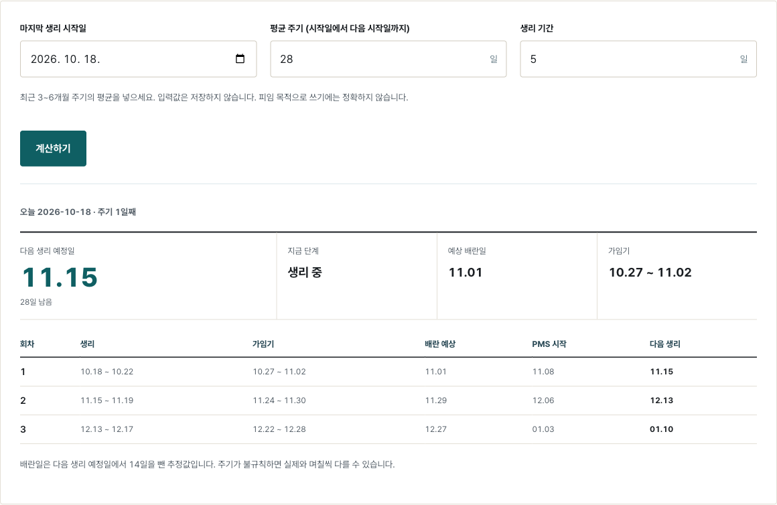Screen dimensions: 777x505
Task: Select the 예상 배란일 value 11.01
Action: 466,272
